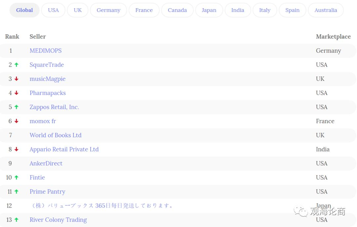
Task: Switch to the USA tab
Action: pos(53,10)
